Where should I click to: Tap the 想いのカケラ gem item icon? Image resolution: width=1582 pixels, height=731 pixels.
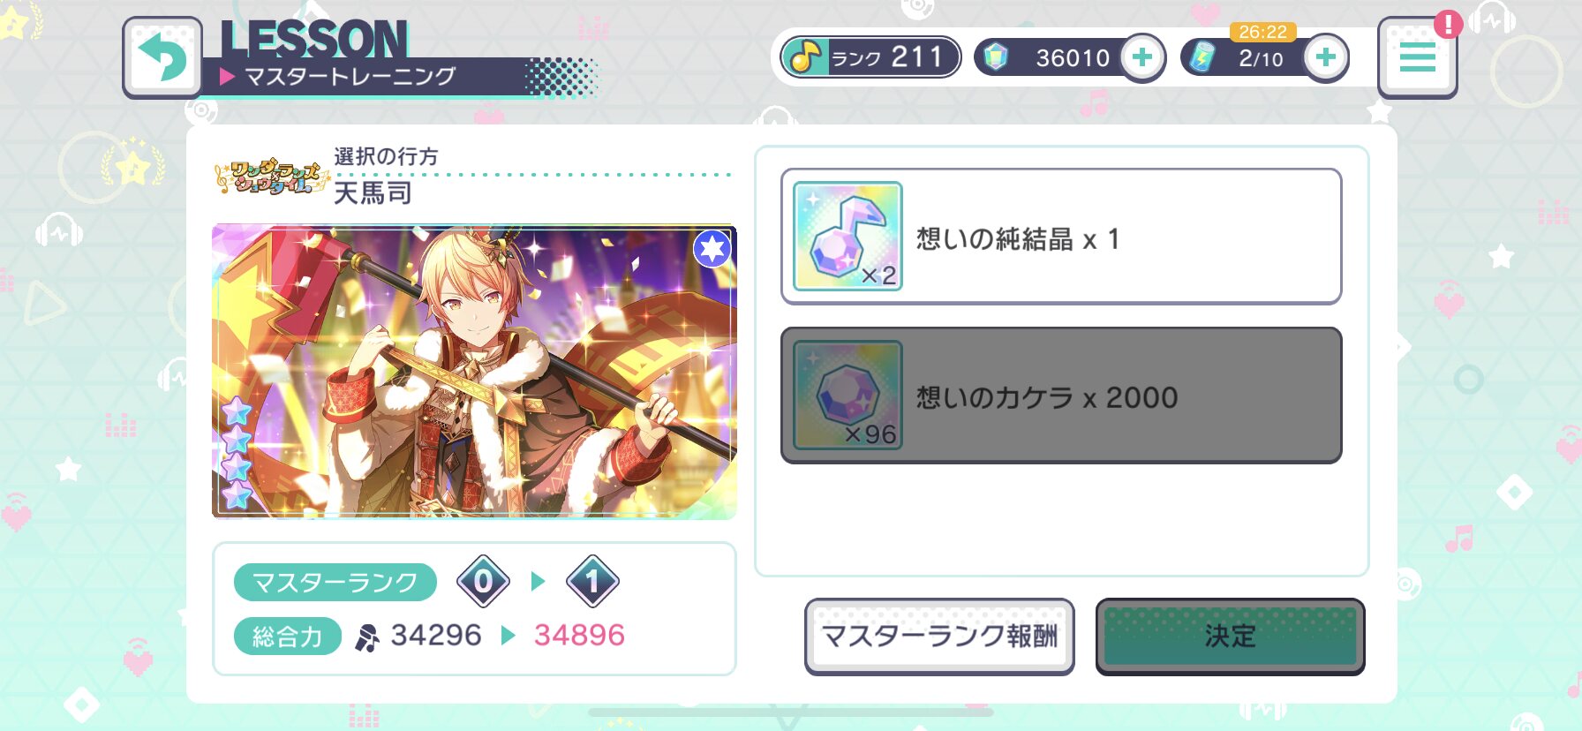pos(847,396)
